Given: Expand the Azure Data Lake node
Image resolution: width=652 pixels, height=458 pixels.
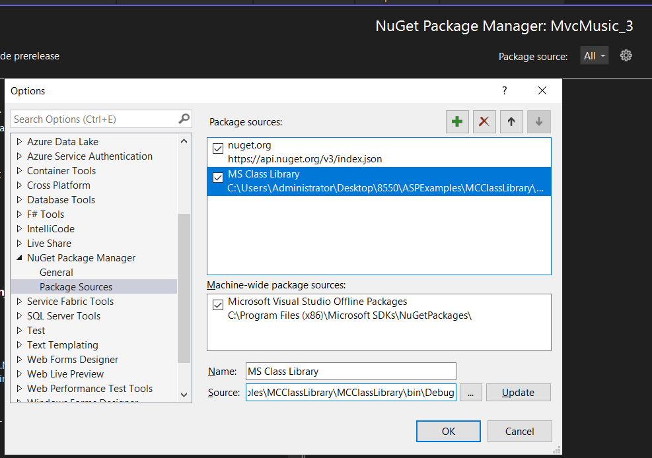Looking at the screenshot, I should click(x=19, y=141).
